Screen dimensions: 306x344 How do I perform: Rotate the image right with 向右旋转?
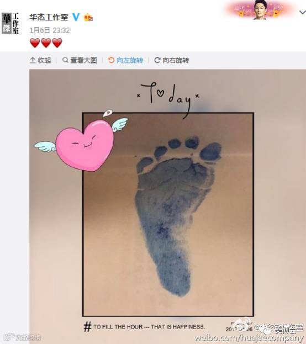click(172, 60)
